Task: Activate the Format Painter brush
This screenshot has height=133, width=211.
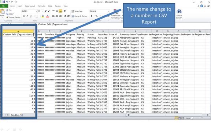Action: pos(13,17)
